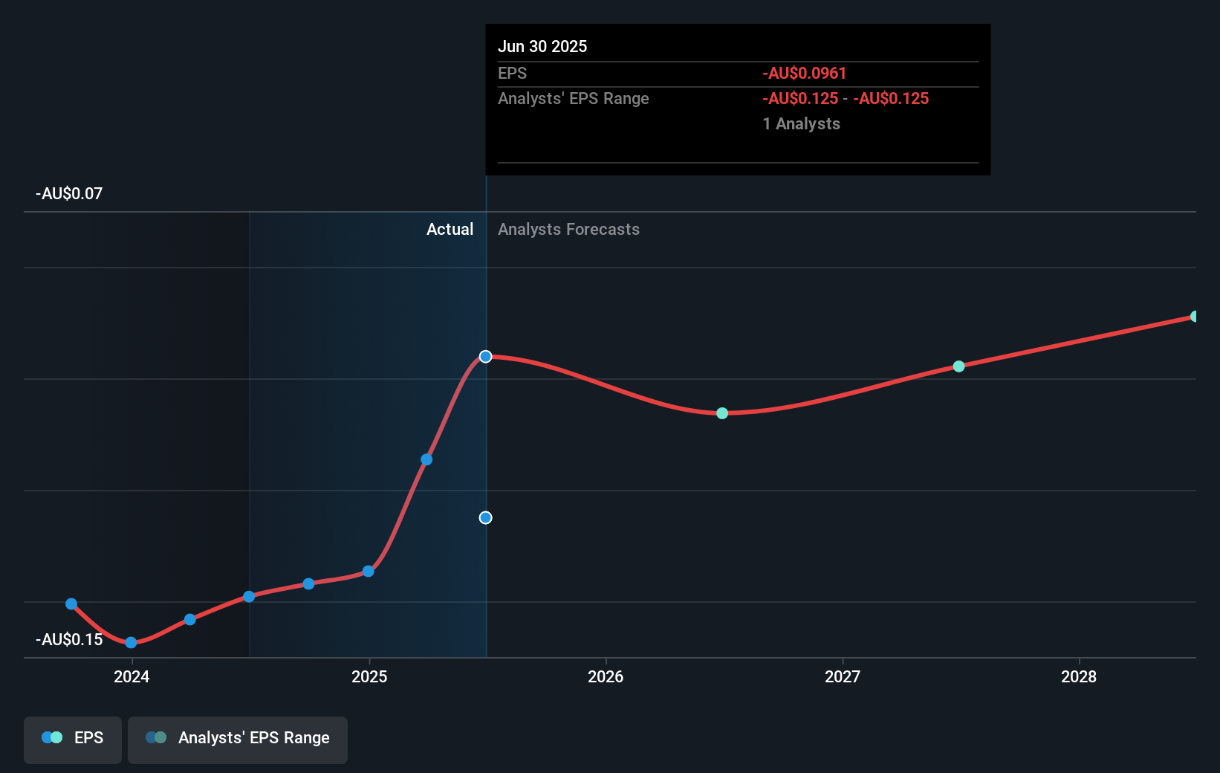Viewport: 1220px width, 773px height.
Task: Click the teal forecast point in mid-2026
Action: coord(721,413)
